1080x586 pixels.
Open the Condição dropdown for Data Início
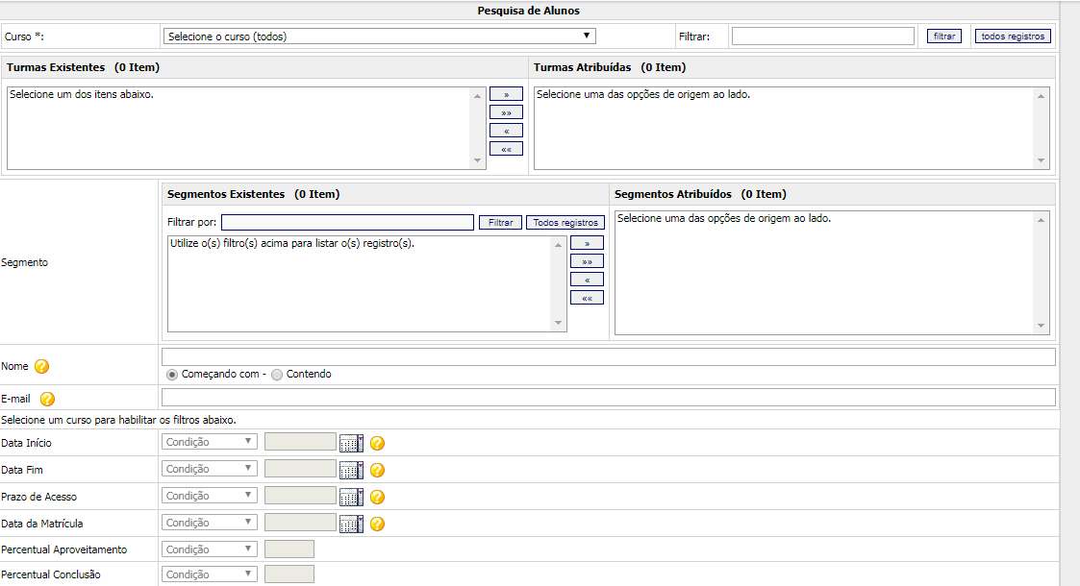pos(210,442)
